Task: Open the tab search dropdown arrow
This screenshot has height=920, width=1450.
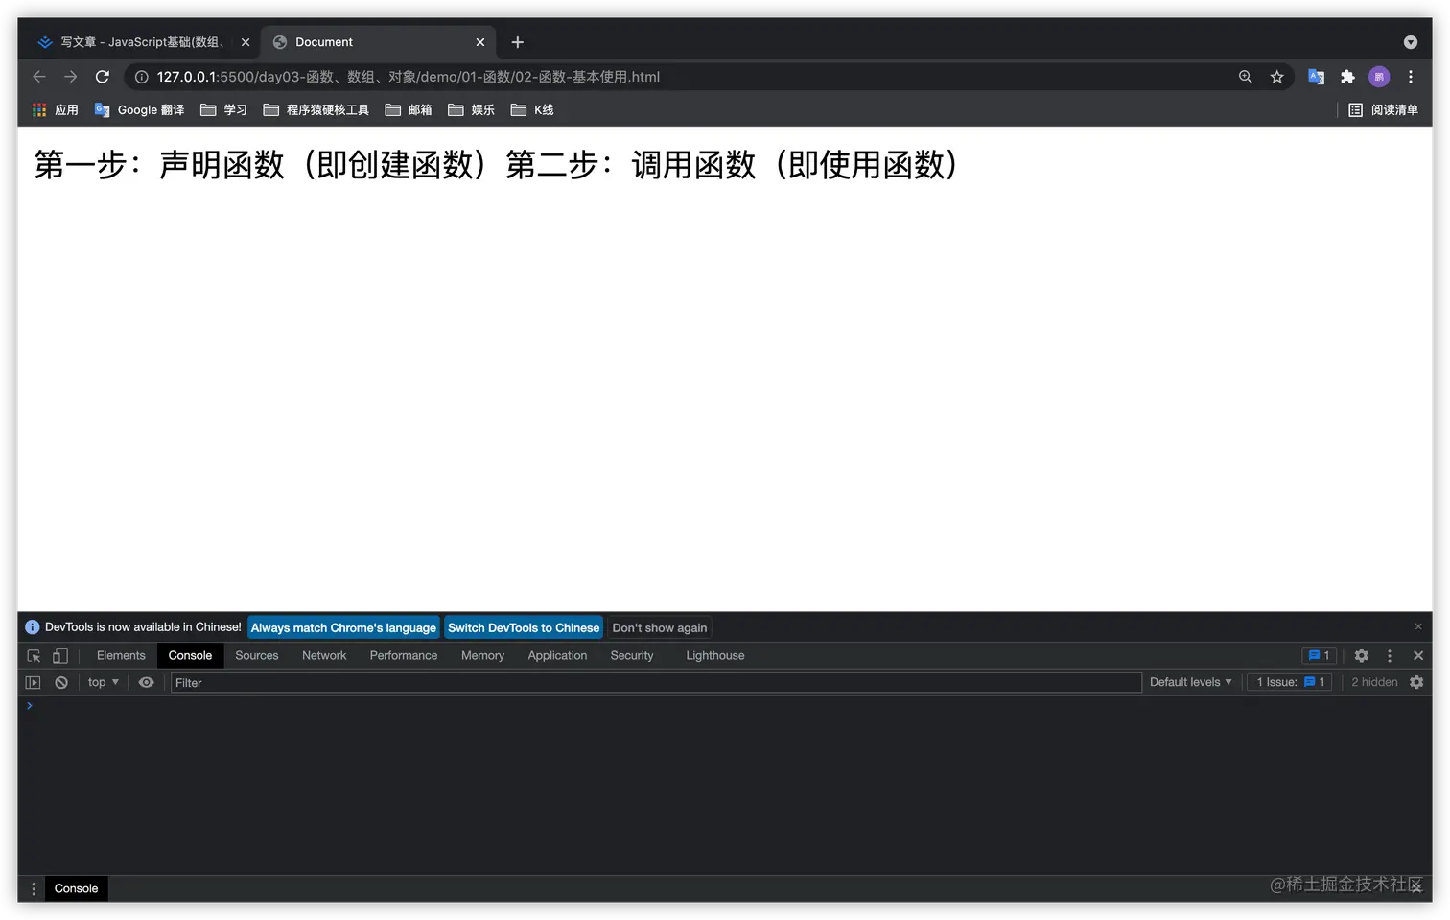Action: pyautogui.click(x=1410, y=42)
